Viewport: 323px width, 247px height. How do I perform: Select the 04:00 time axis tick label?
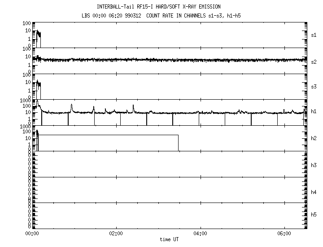pos(200,234)
